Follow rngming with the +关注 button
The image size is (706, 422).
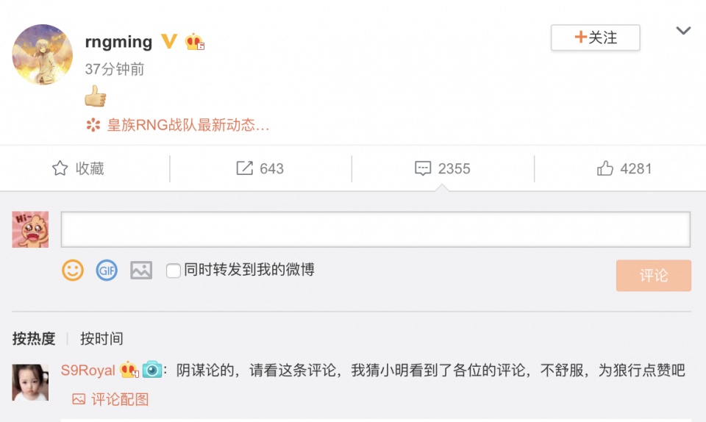coord(595,37)
